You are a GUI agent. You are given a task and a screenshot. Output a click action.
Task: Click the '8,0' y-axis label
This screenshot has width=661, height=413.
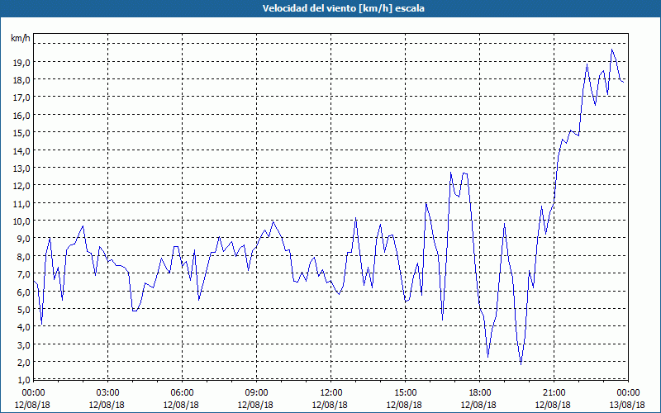tap(24, 257)
